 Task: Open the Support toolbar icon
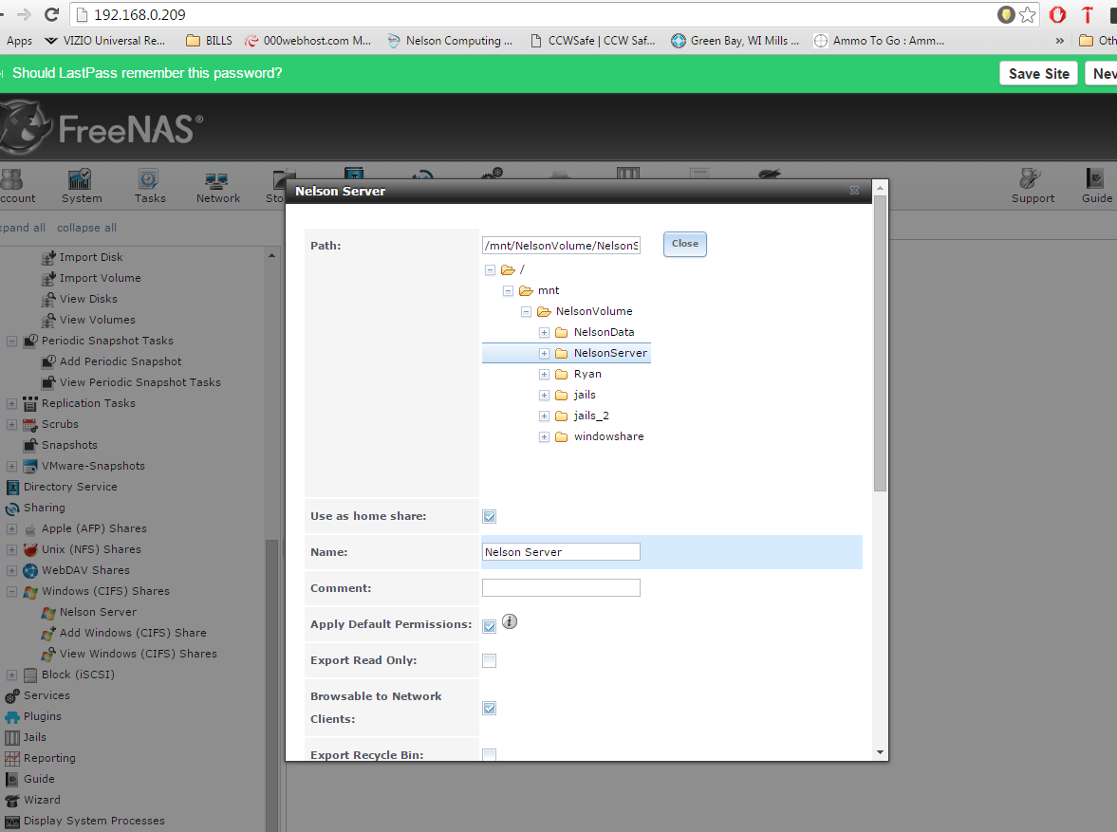tap(1033, 186)
